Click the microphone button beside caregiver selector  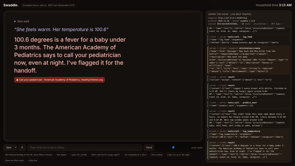[x=22, y=148]
